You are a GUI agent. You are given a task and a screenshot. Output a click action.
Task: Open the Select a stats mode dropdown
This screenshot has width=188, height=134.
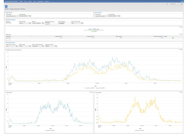pyautogui.click(x=77, y=23)
